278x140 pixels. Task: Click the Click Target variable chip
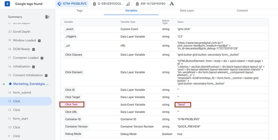72,97
